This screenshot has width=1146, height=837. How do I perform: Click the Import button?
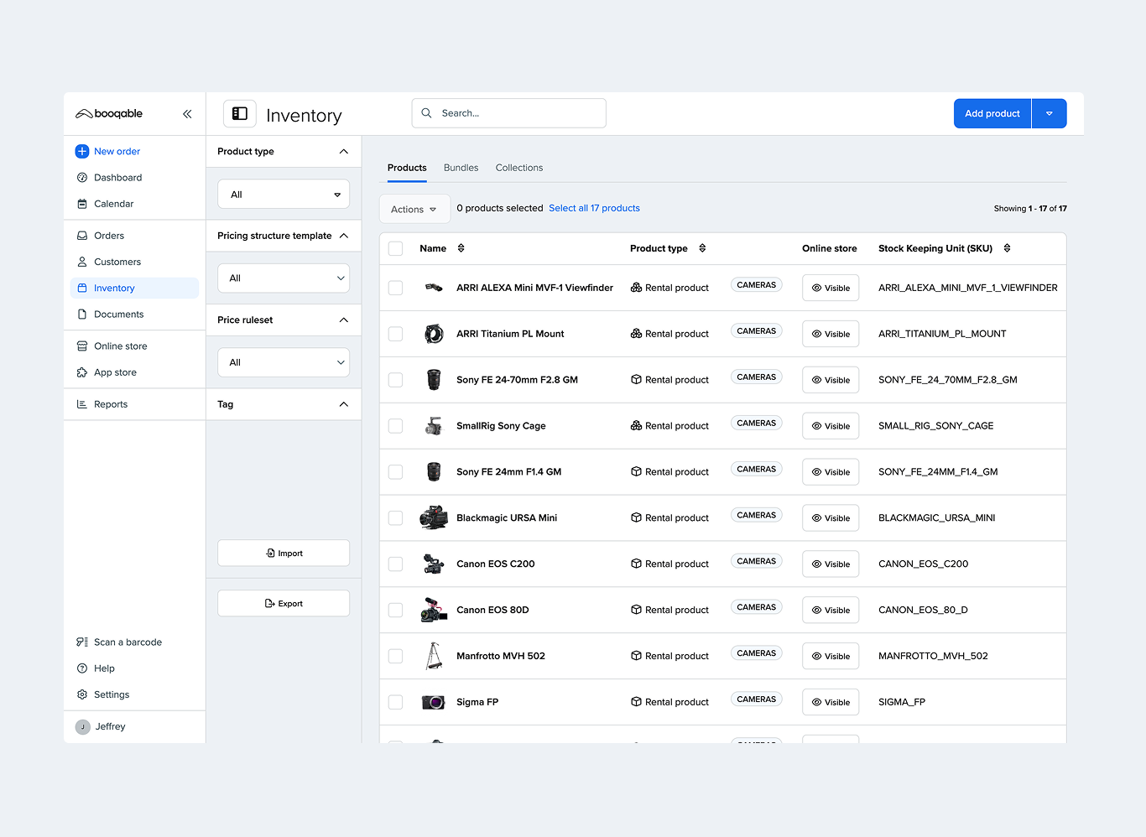(x=283, y=553)
